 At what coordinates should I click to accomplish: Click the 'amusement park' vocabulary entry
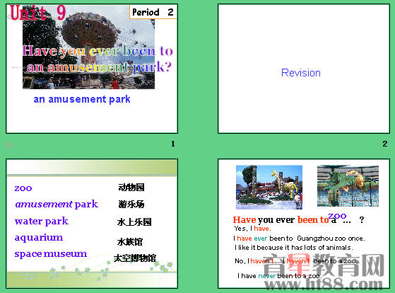pos(57,204)
